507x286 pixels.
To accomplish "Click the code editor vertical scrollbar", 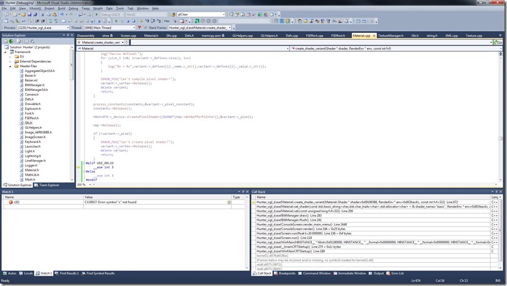I will 500,116.
